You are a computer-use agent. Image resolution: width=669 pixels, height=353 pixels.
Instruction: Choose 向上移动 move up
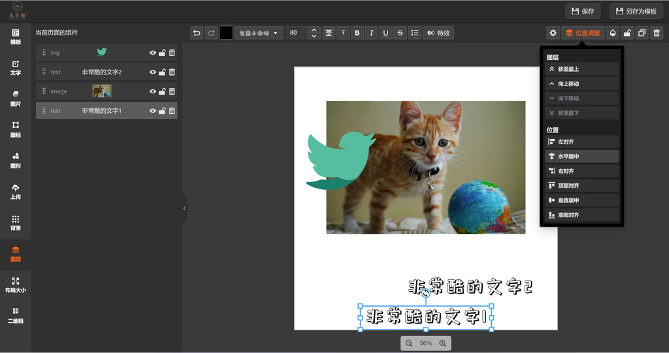581,84
